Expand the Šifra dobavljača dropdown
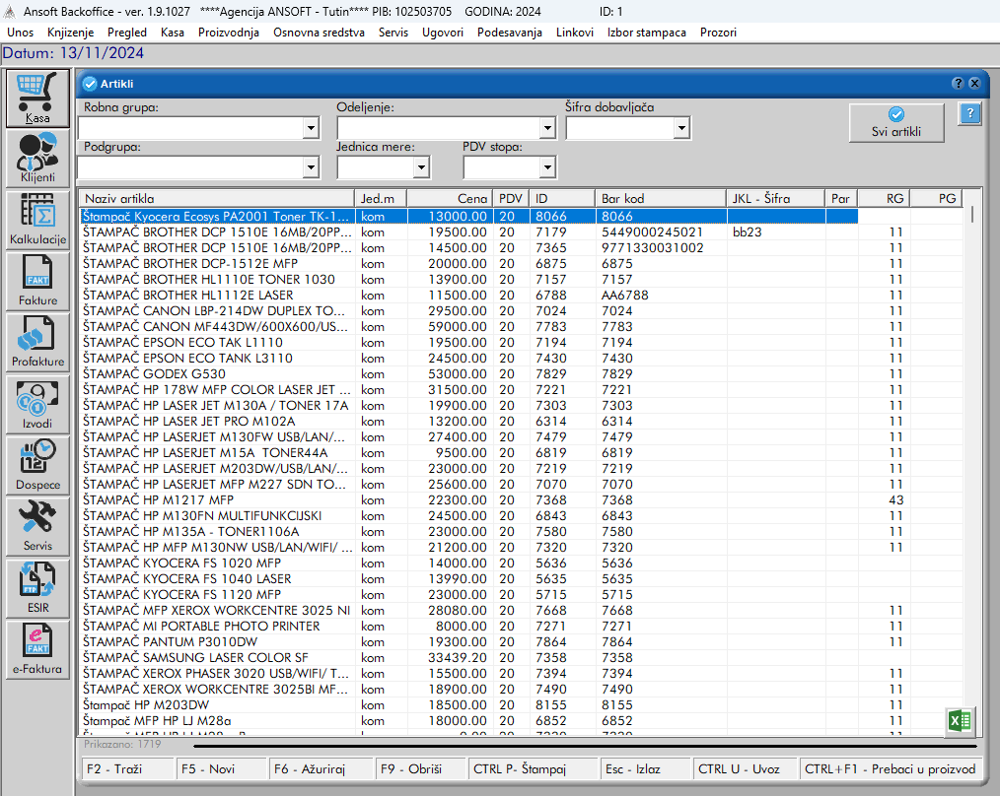This screenshot has height=796, width=1000. click(681, 128)
